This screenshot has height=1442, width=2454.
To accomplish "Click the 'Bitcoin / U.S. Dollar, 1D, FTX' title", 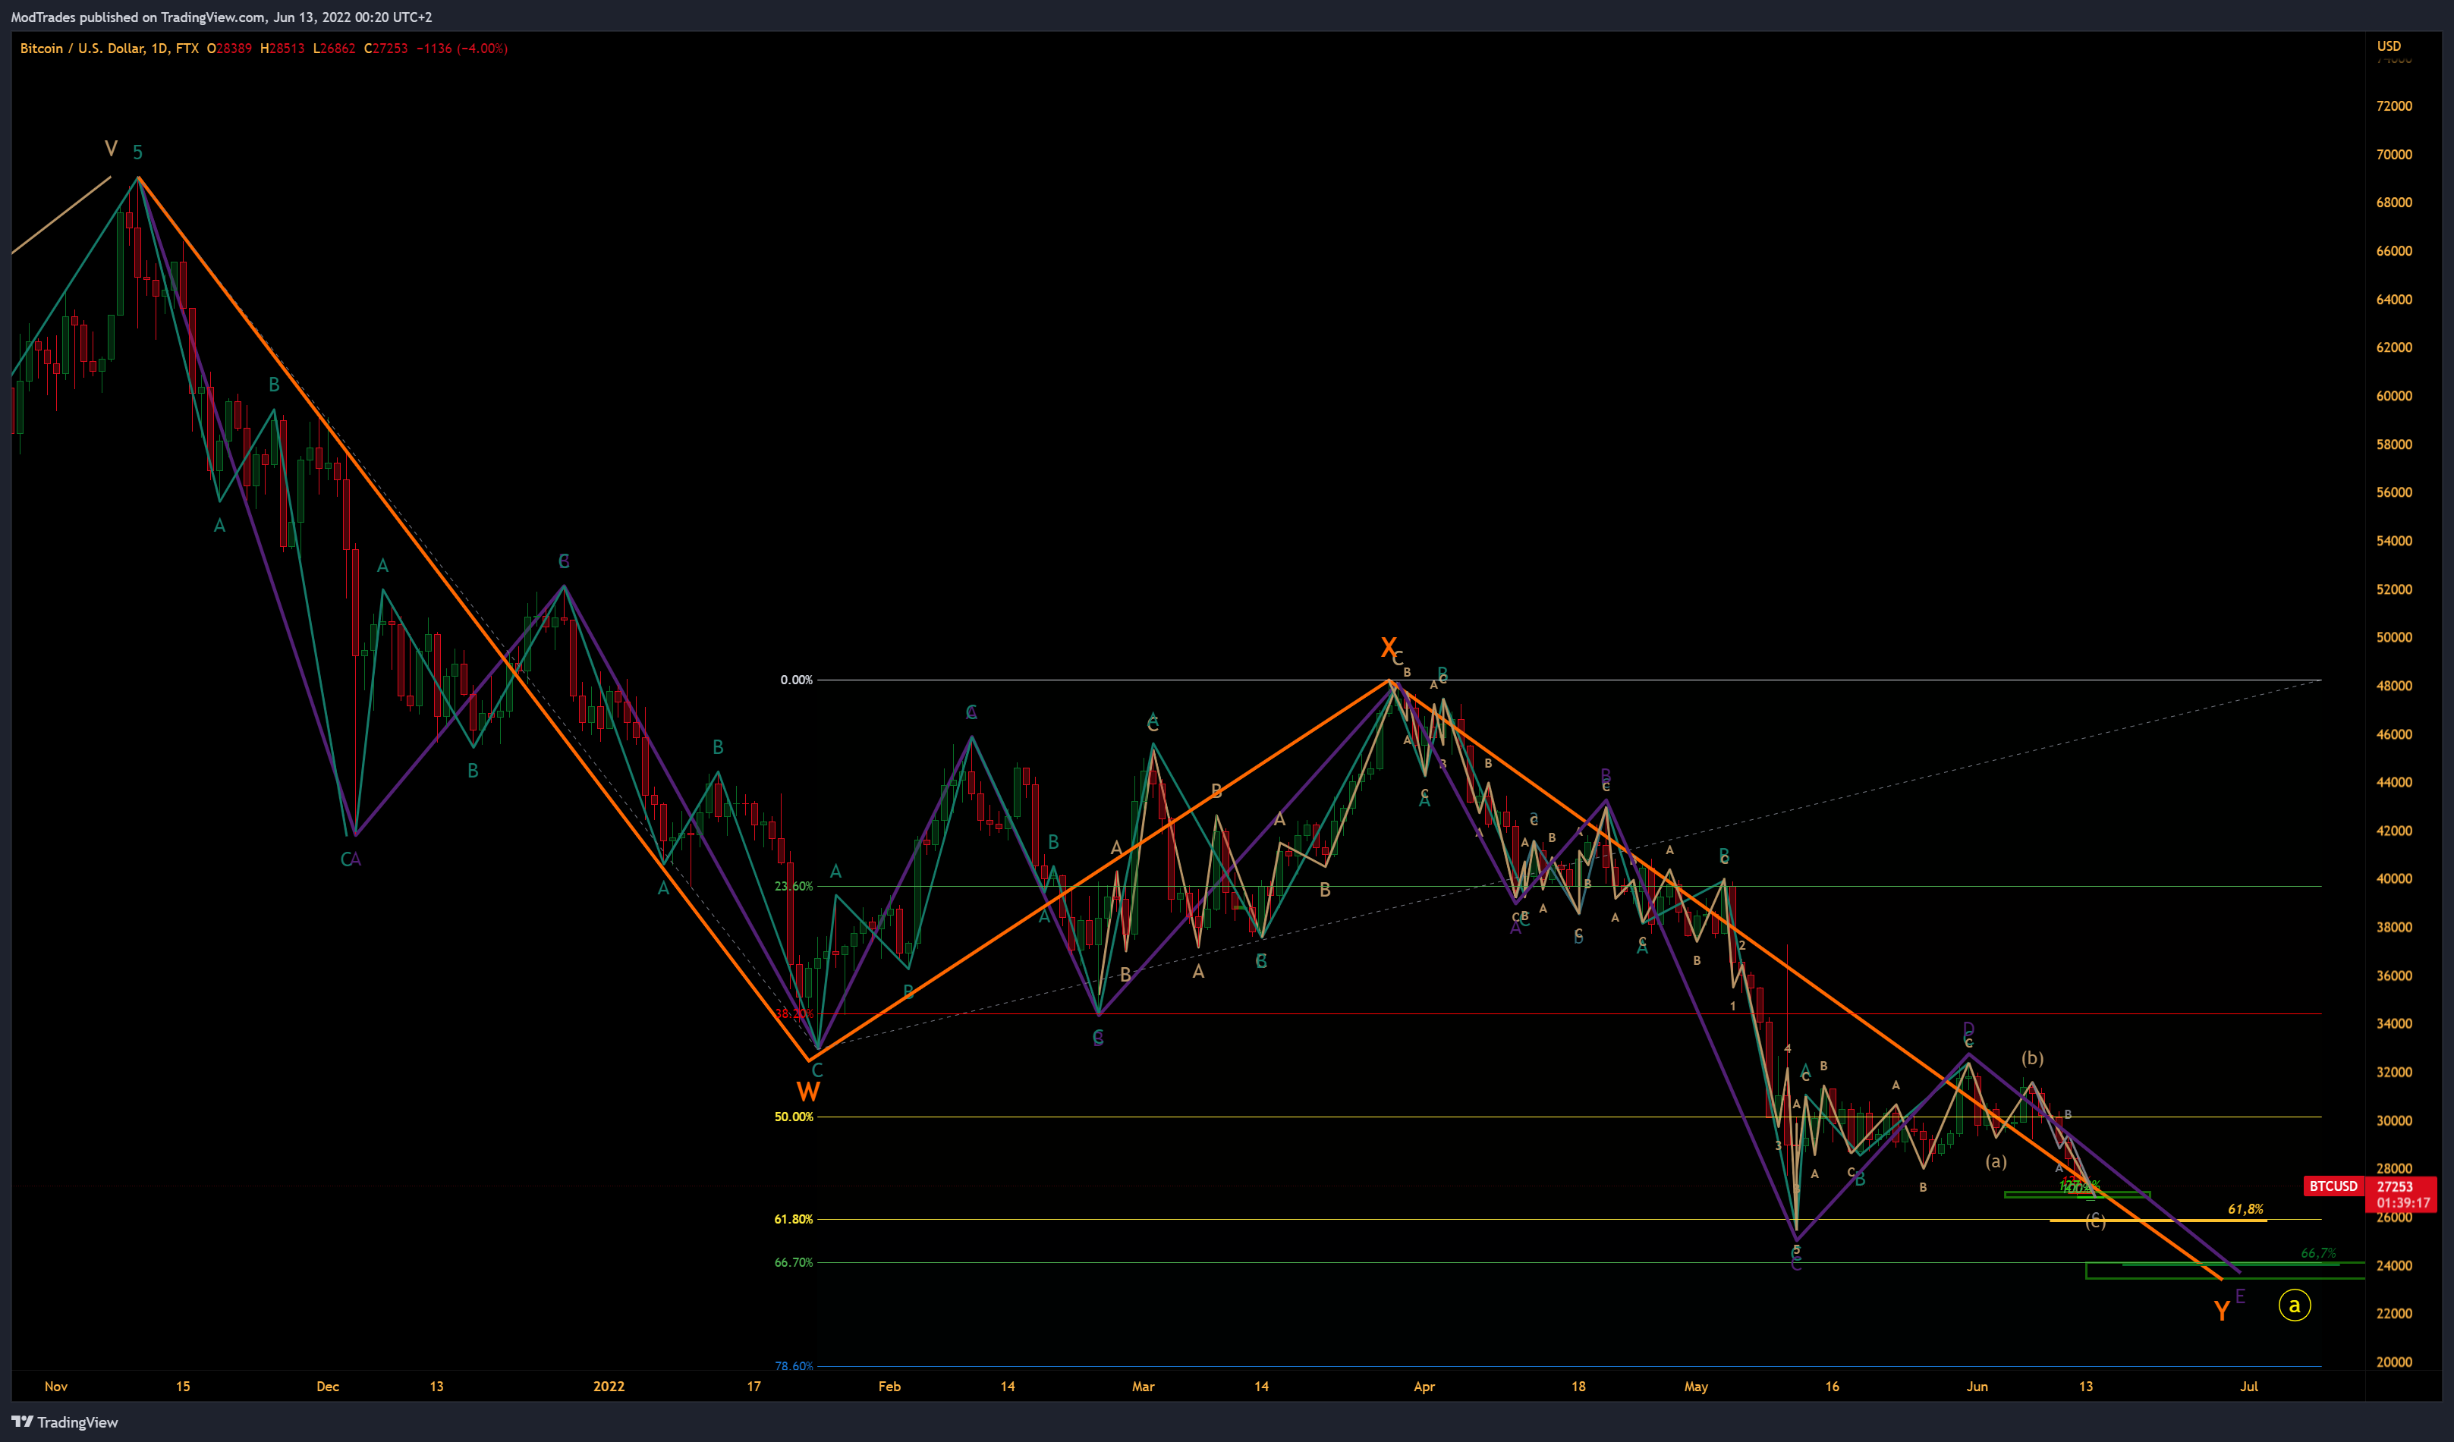I will 109,48.
